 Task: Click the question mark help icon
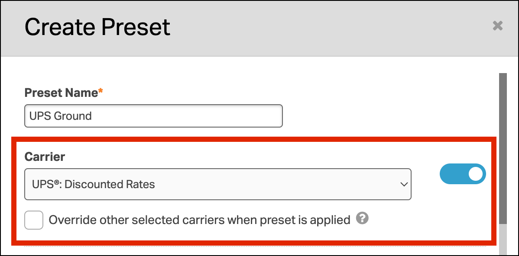click(362, 219)
